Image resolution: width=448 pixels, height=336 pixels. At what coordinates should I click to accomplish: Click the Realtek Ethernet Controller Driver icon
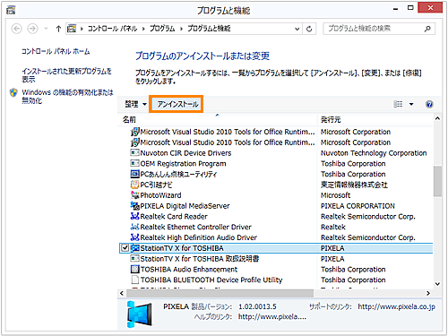[135, 227]
